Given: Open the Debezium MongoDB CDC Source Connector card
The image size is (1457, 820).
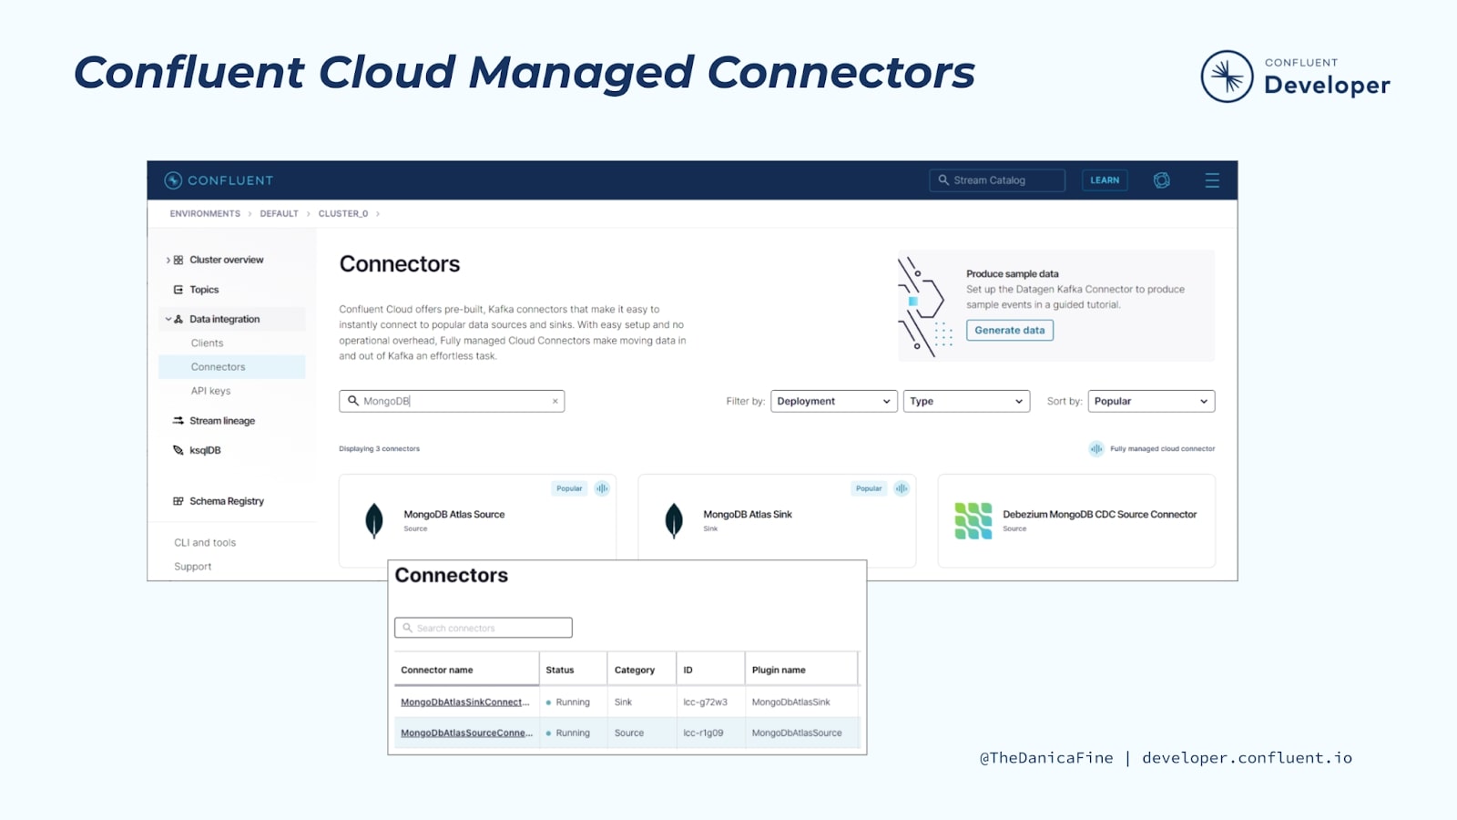Looking at the screenshot, I should (x=1076, y=521).
